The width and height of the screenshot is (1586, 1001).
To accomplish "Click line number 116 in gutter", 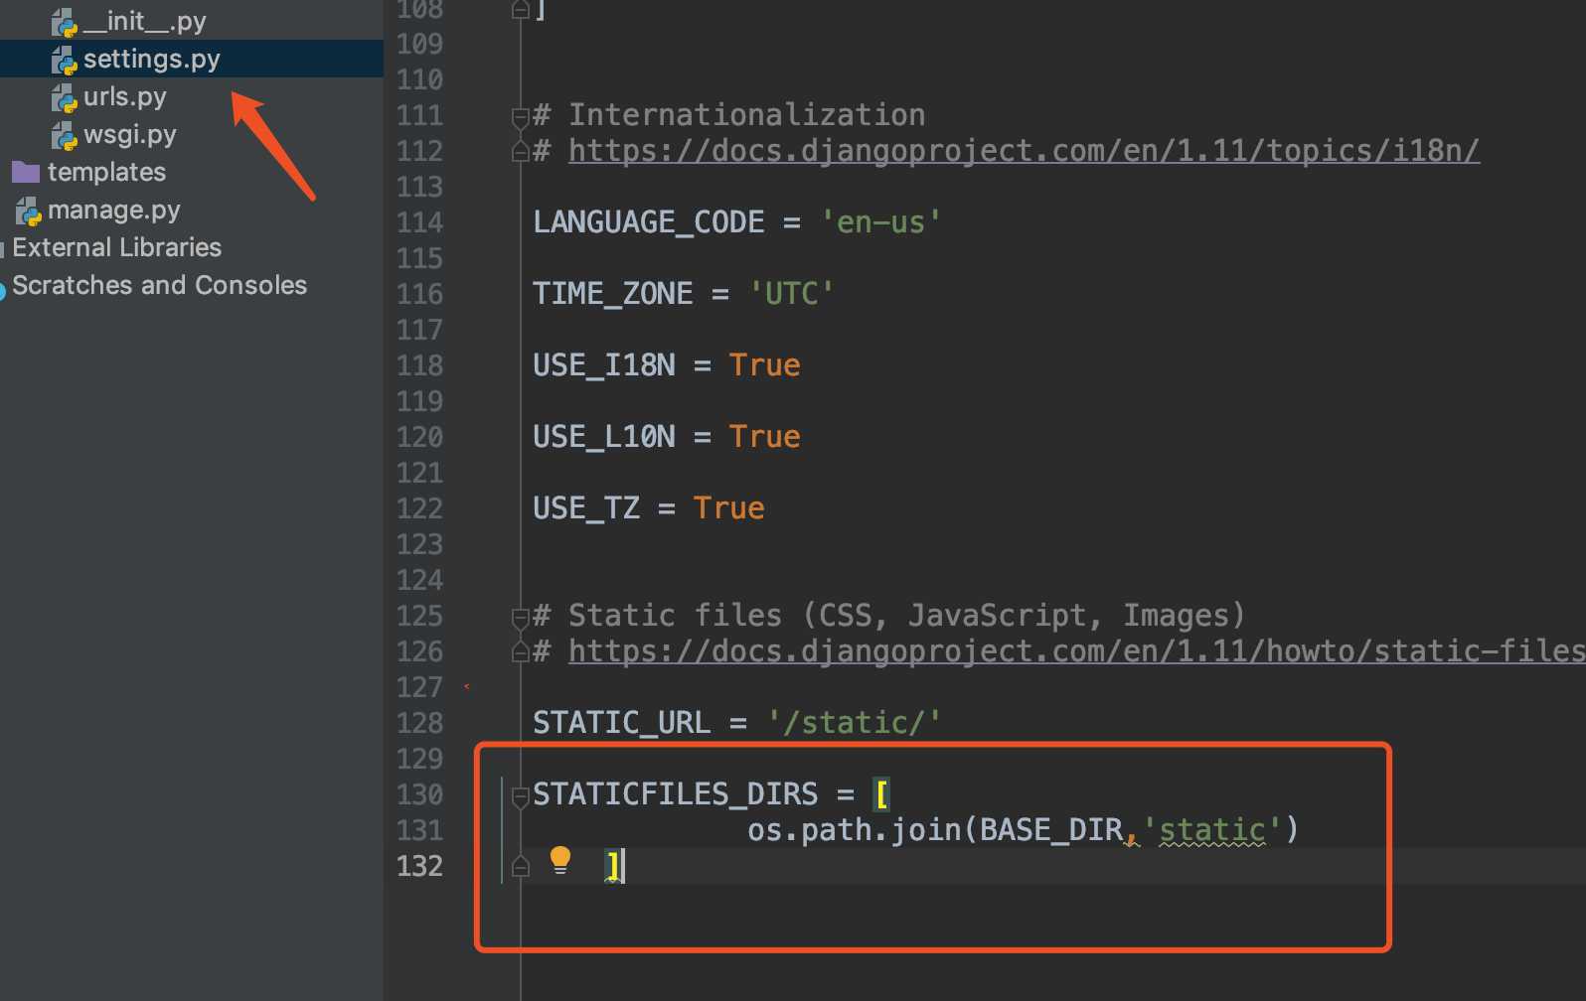I will [x=419, y=294].
